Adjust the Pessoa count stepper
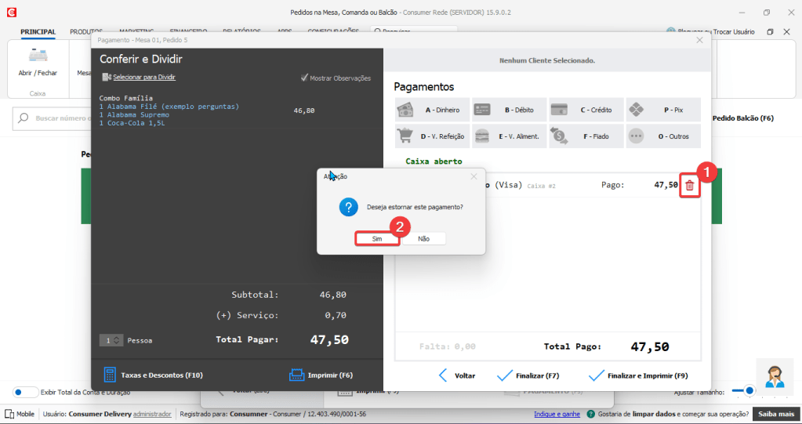This screenshot has width=802, height=424. pos(117,340)
